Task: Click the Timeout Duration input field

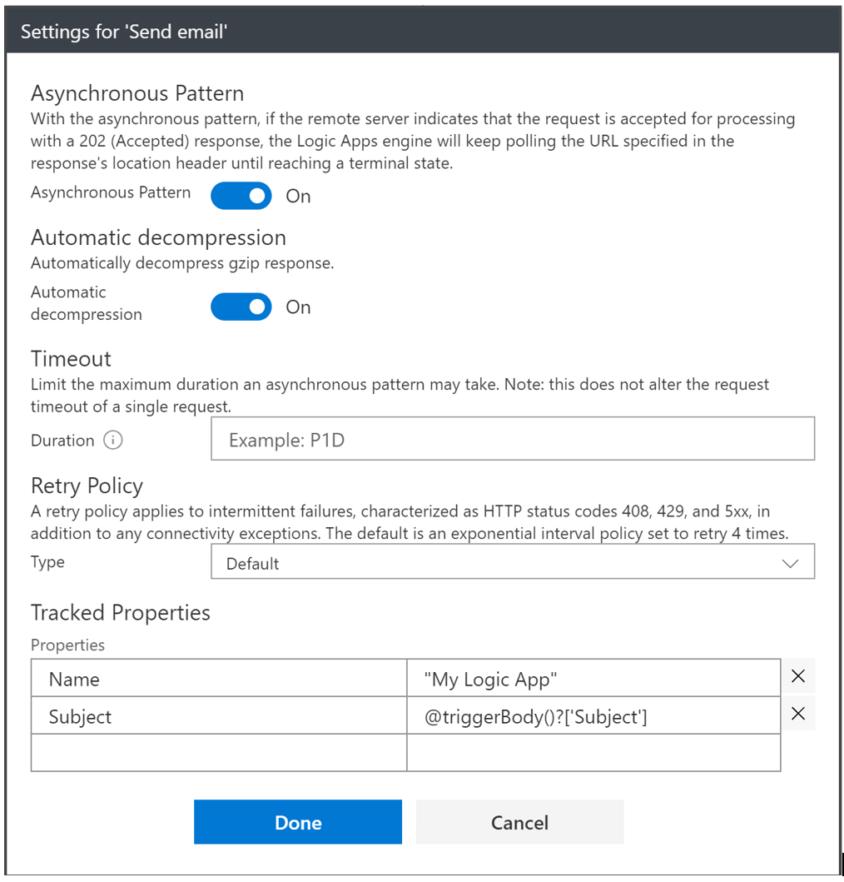Action: (x=513, y=439)
